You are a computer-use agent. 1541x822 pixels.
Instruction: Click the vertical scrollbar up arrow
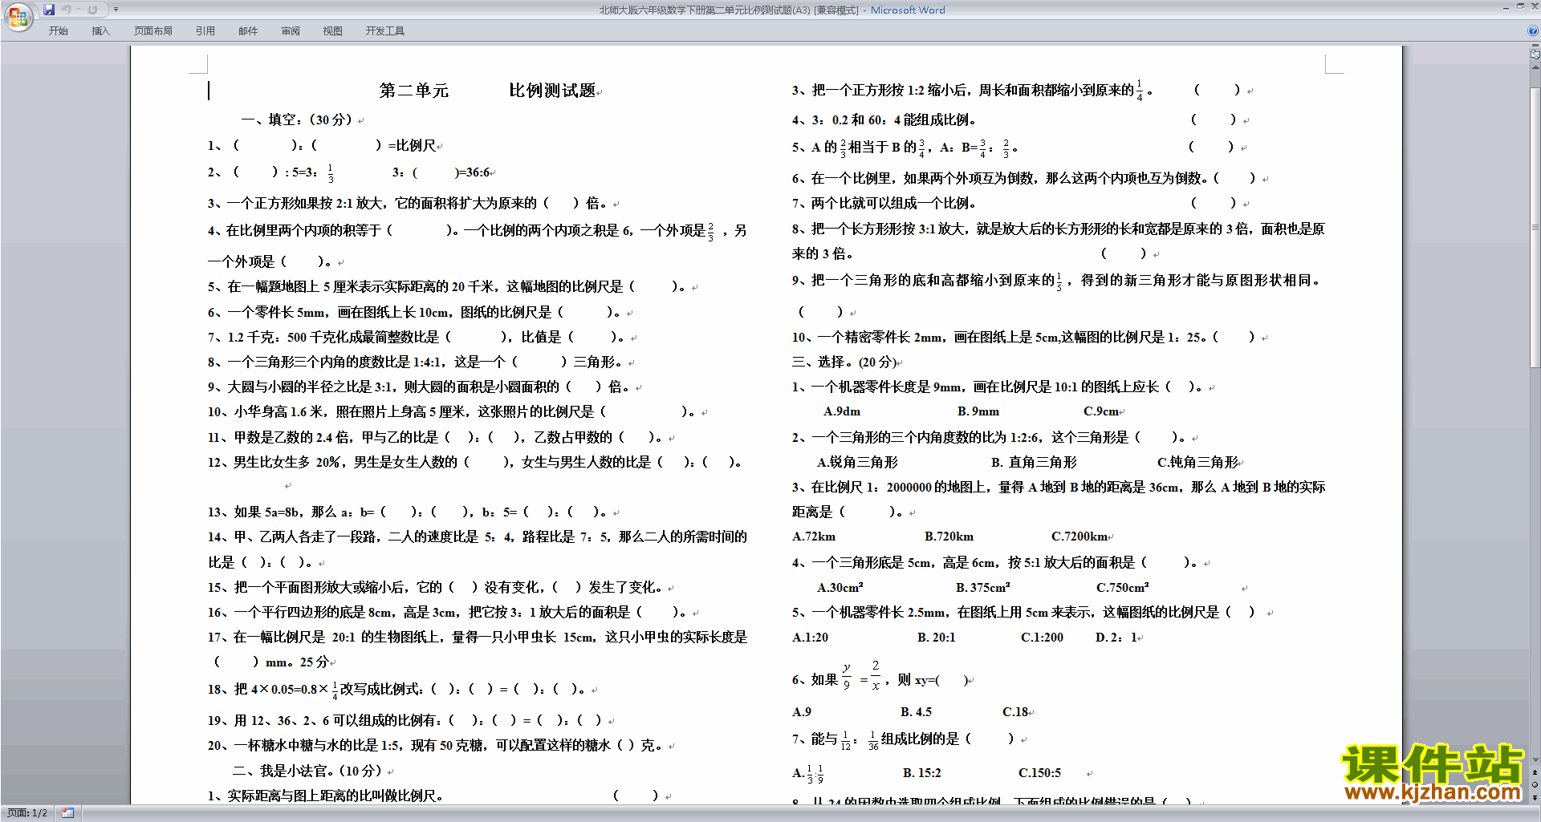[x=1535, y=67]
